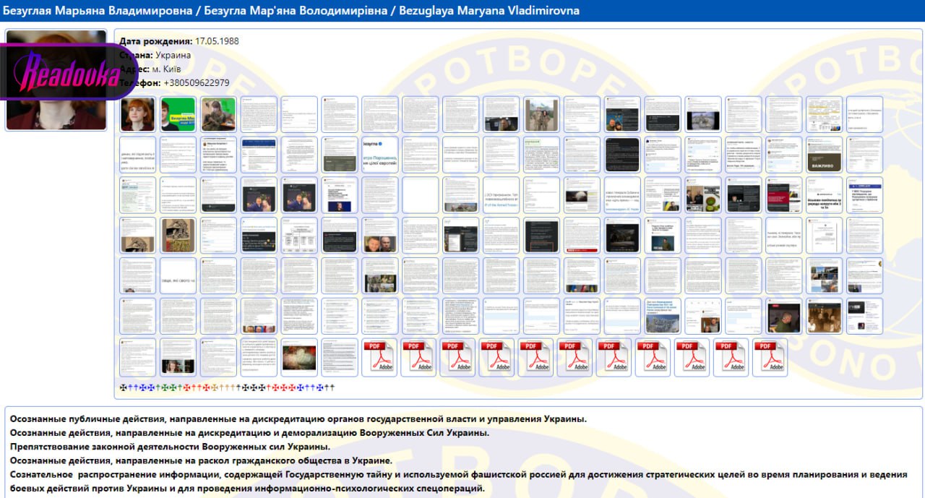This screenshot has height=498, width=925.
Task: Open the fifth PDF document icon
Action: coord(535,357)
